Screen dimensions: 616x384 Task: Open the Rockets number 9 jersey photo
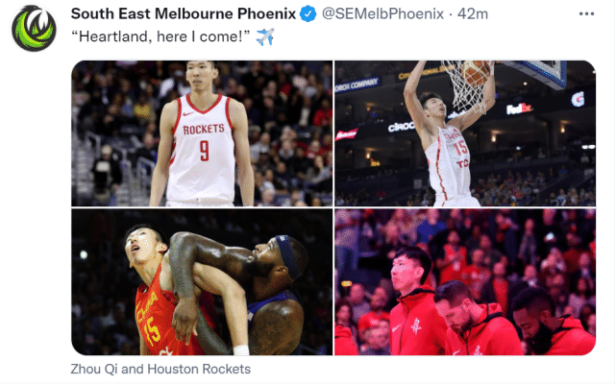(202, 133)
